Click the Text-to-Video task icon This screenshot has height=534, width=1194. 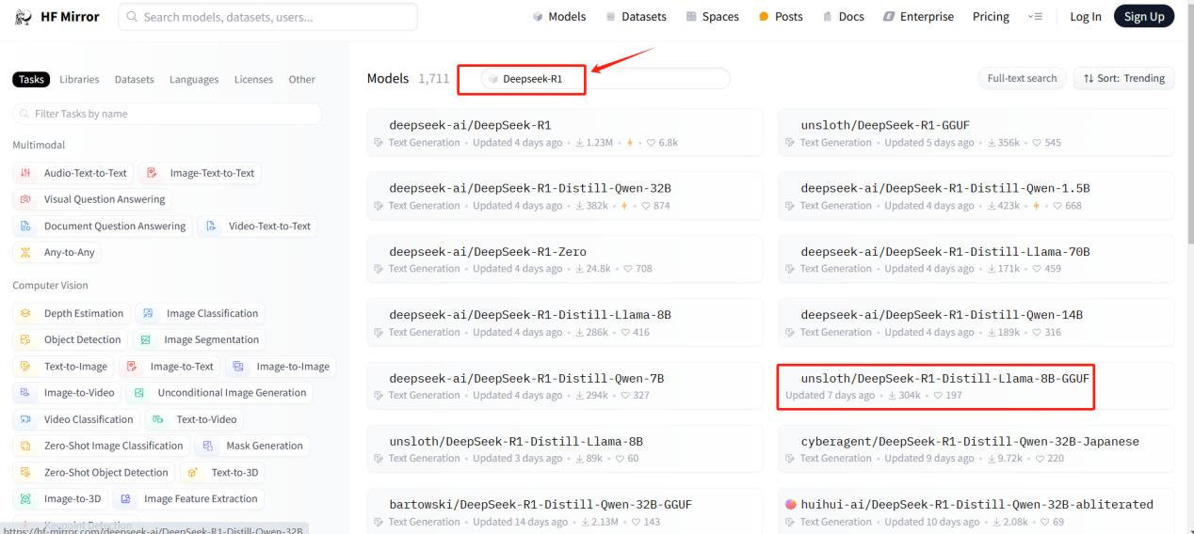(x=158, y=419)
